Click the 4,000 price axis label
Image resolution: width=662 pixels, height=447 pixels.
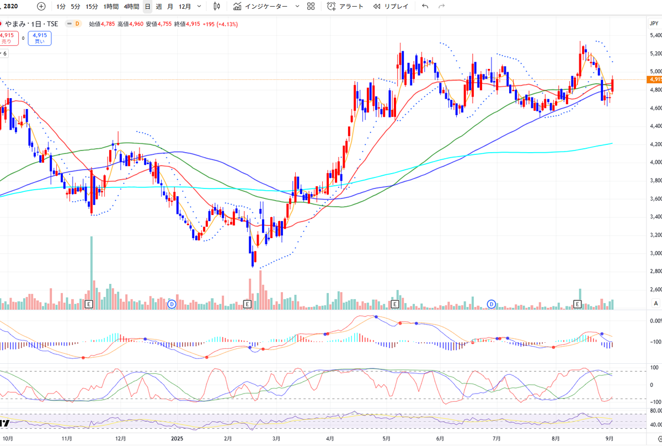(655, 162)
